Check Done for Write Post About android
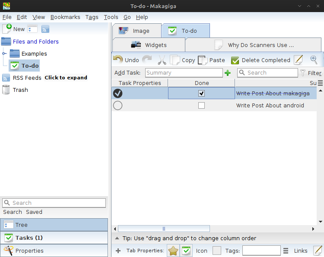 [x=201, y=105]
